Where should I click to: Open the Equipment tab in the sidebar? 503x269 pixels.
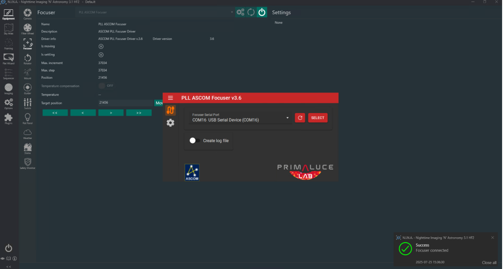[x=8, y=15]
